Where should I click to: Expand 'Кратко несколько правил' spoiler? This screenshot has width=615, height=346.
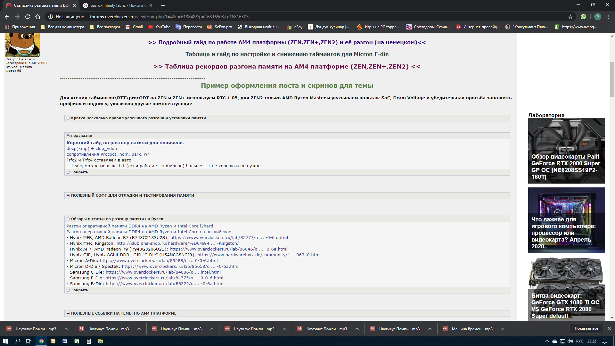[68, 118]
